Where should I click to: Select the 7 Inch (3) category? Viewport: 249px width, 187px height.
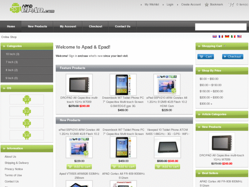click(x=27, y=62)
